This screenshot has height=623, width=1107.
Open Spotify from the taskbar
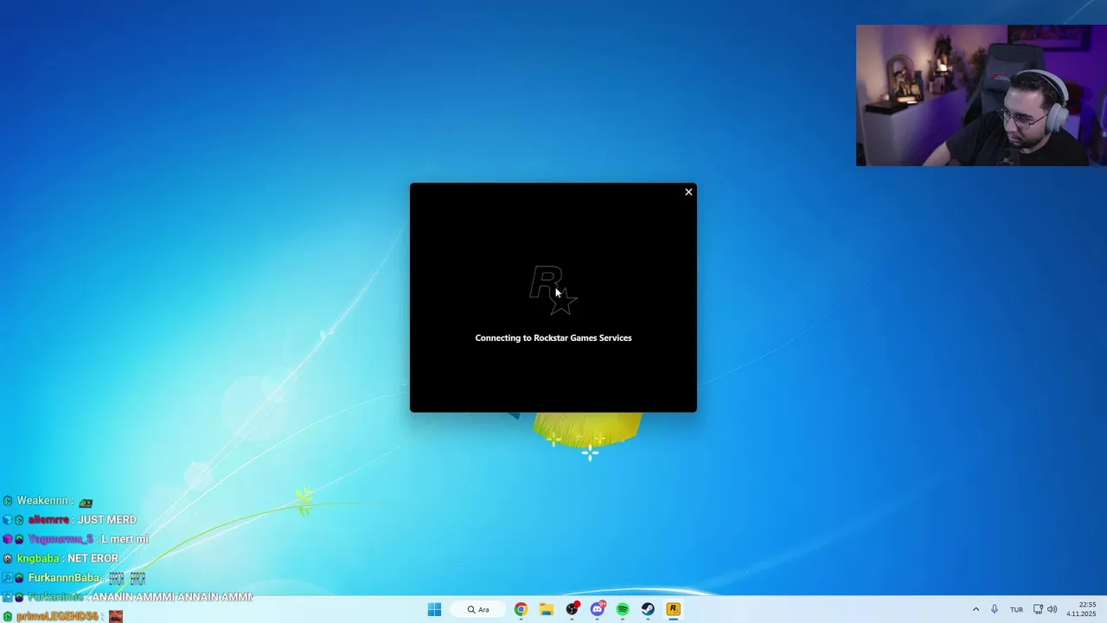coord(623,609)
